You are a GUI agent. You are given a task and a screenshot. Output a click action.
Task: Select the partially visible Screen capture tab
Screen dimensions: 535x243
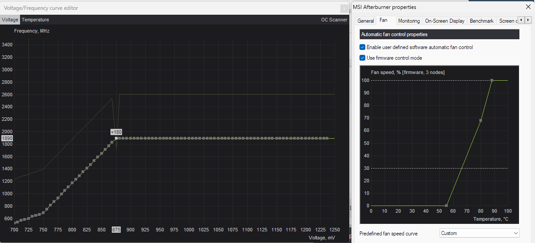pos(508,21)
